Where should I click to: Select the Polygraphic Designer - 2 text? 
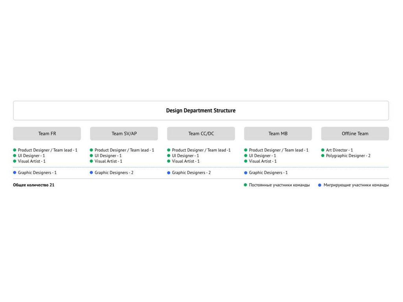point(348,156)
